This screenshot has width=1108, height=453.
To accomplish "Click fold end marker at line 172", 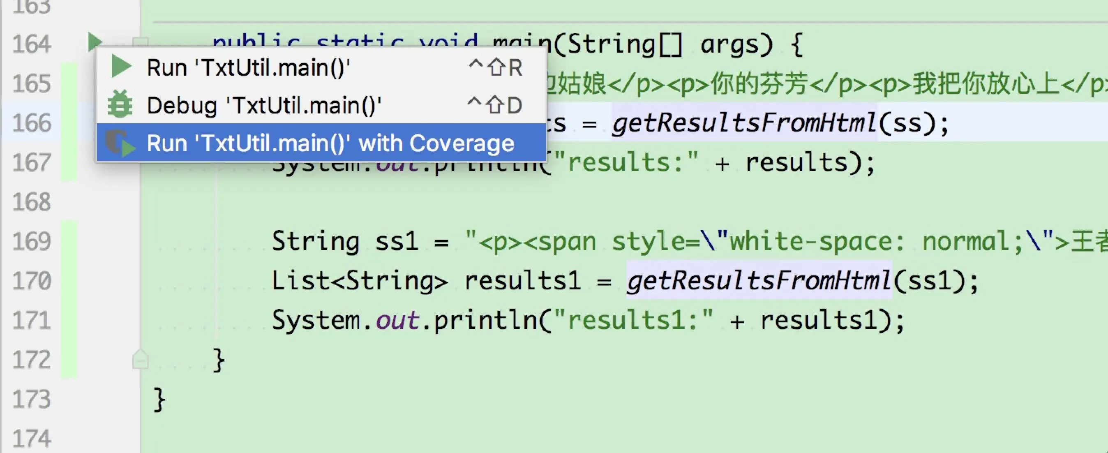I will click(140, 359).
